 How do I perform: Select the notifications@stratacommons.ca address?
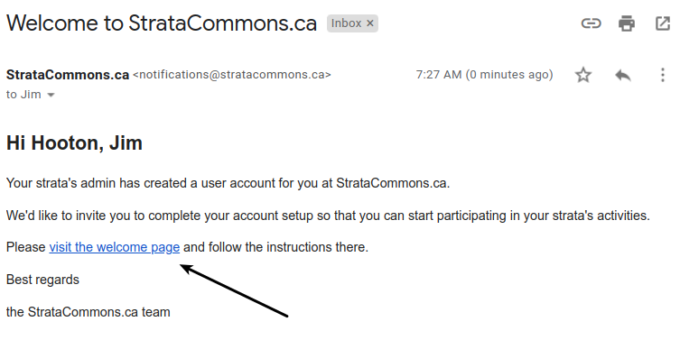232,75
